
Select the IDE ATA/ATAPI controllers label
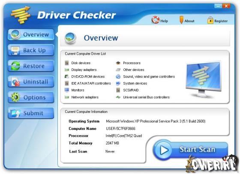point(91,83)
